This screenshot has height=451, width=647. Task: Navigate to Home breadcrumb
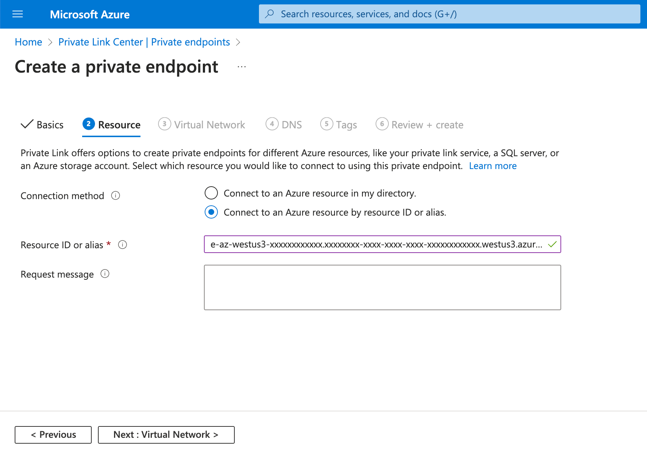coord(29,42)
